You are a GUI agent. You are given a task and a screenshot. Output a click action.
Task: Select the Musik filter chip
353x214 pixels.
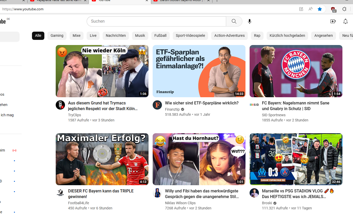[x=140, y=35]
